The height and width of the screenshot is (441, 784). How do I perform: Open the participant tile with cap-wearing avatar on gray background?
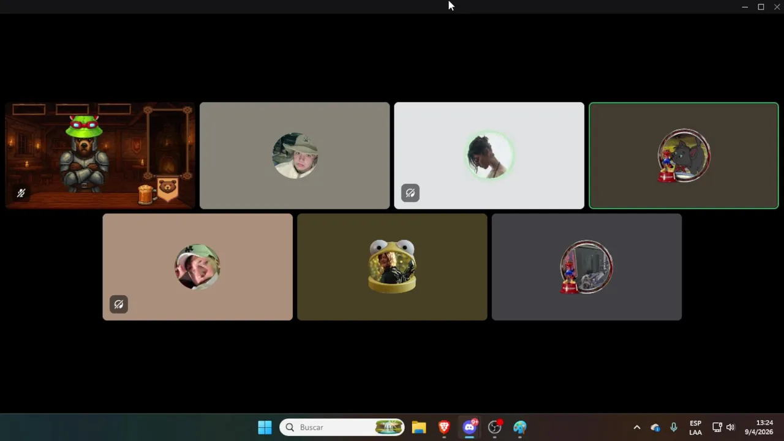(x=295, y=156)
